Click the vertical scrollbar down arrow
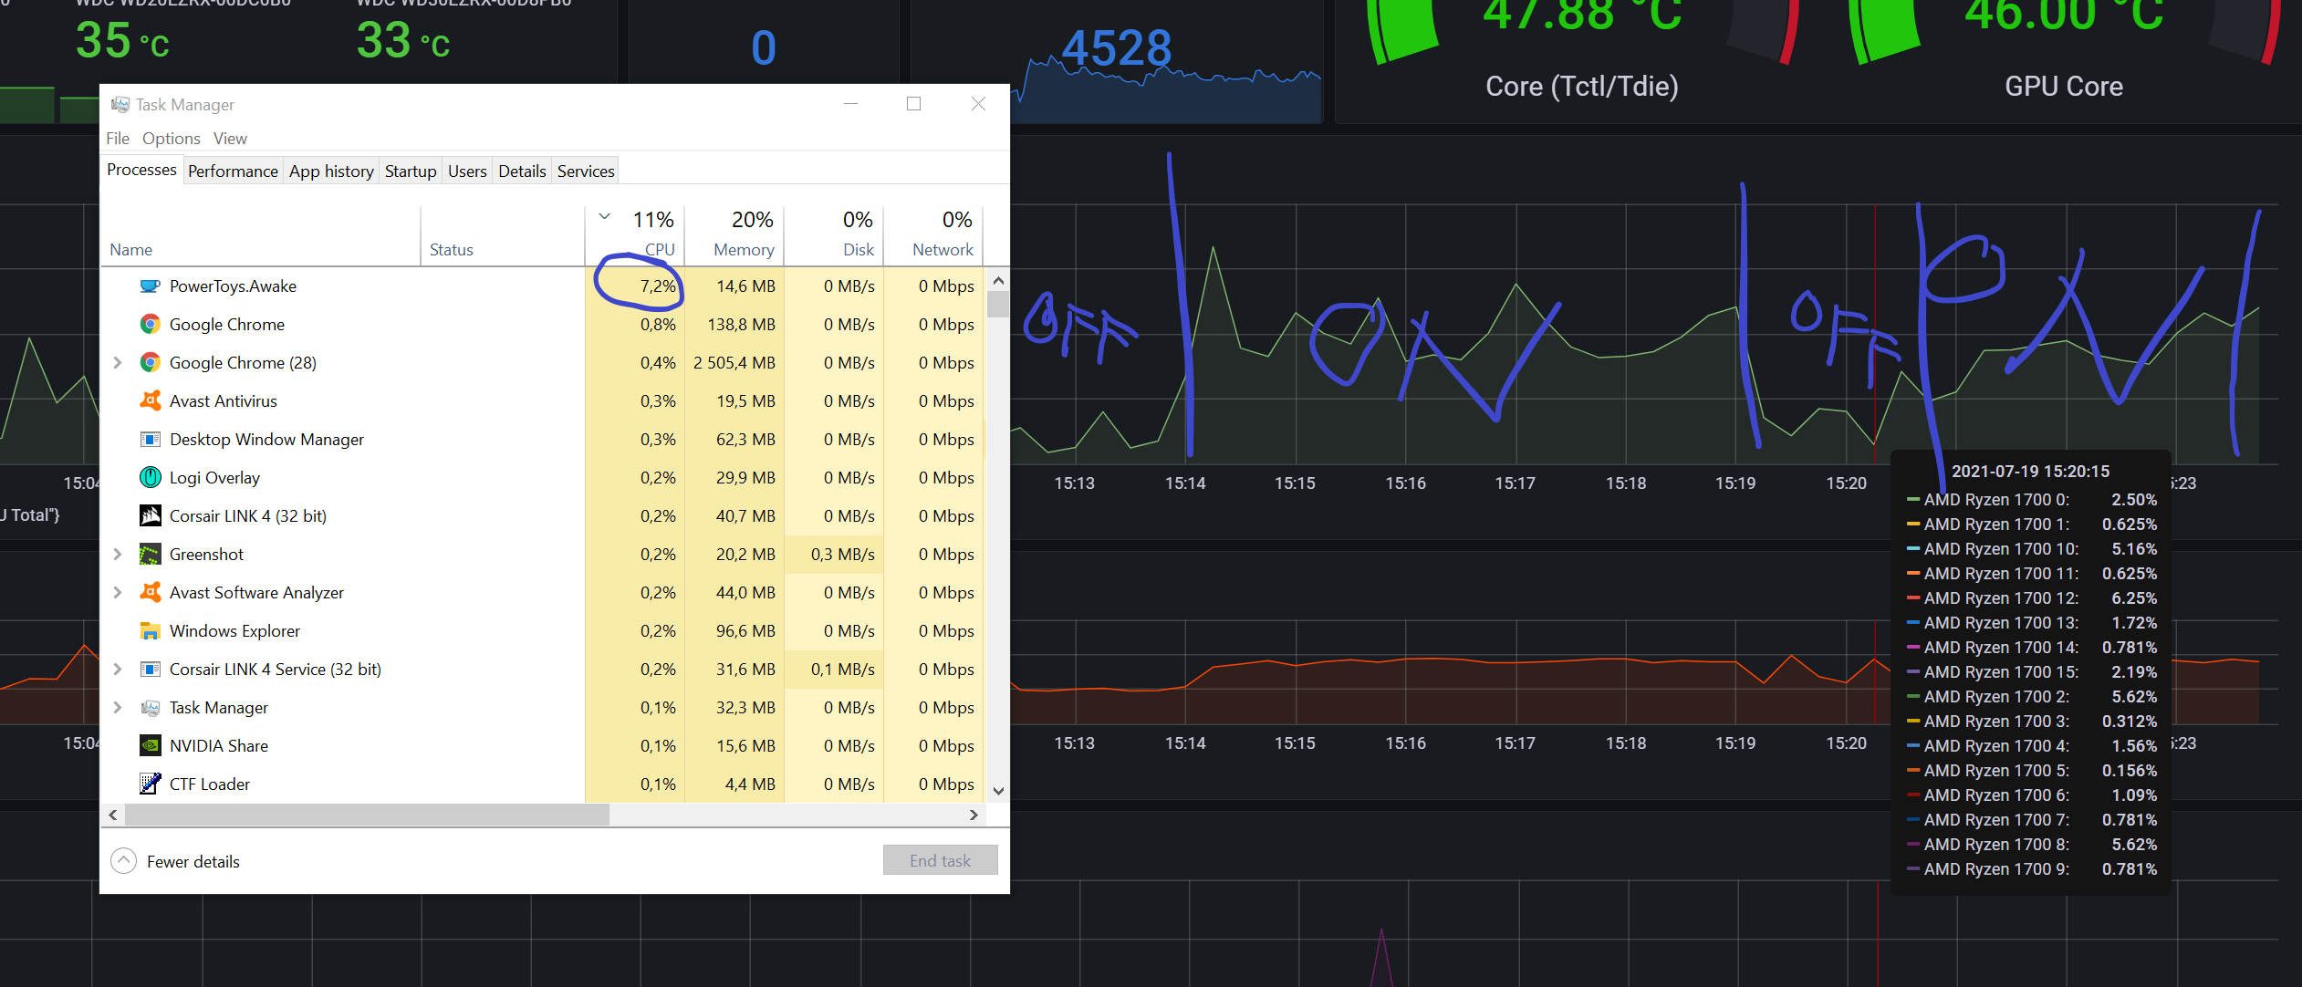 pos(998,791)
